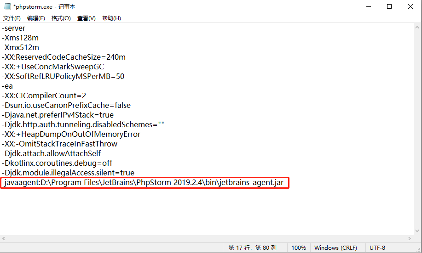422x253 pixels.
Task: Click the CICompilerCount=2 line
Action: point(44,96)
